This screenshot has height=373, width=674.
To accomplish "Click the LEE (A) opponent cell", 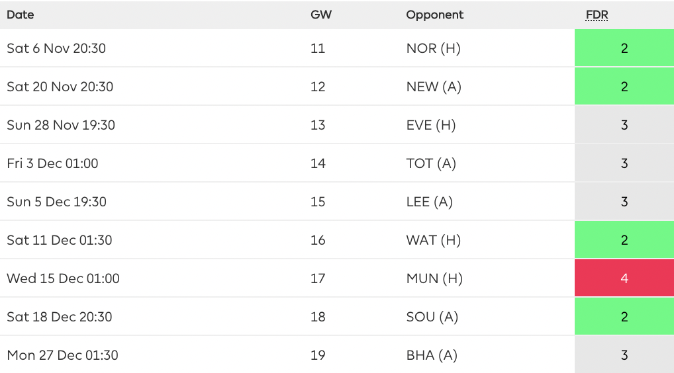I will tap(430, 202).
